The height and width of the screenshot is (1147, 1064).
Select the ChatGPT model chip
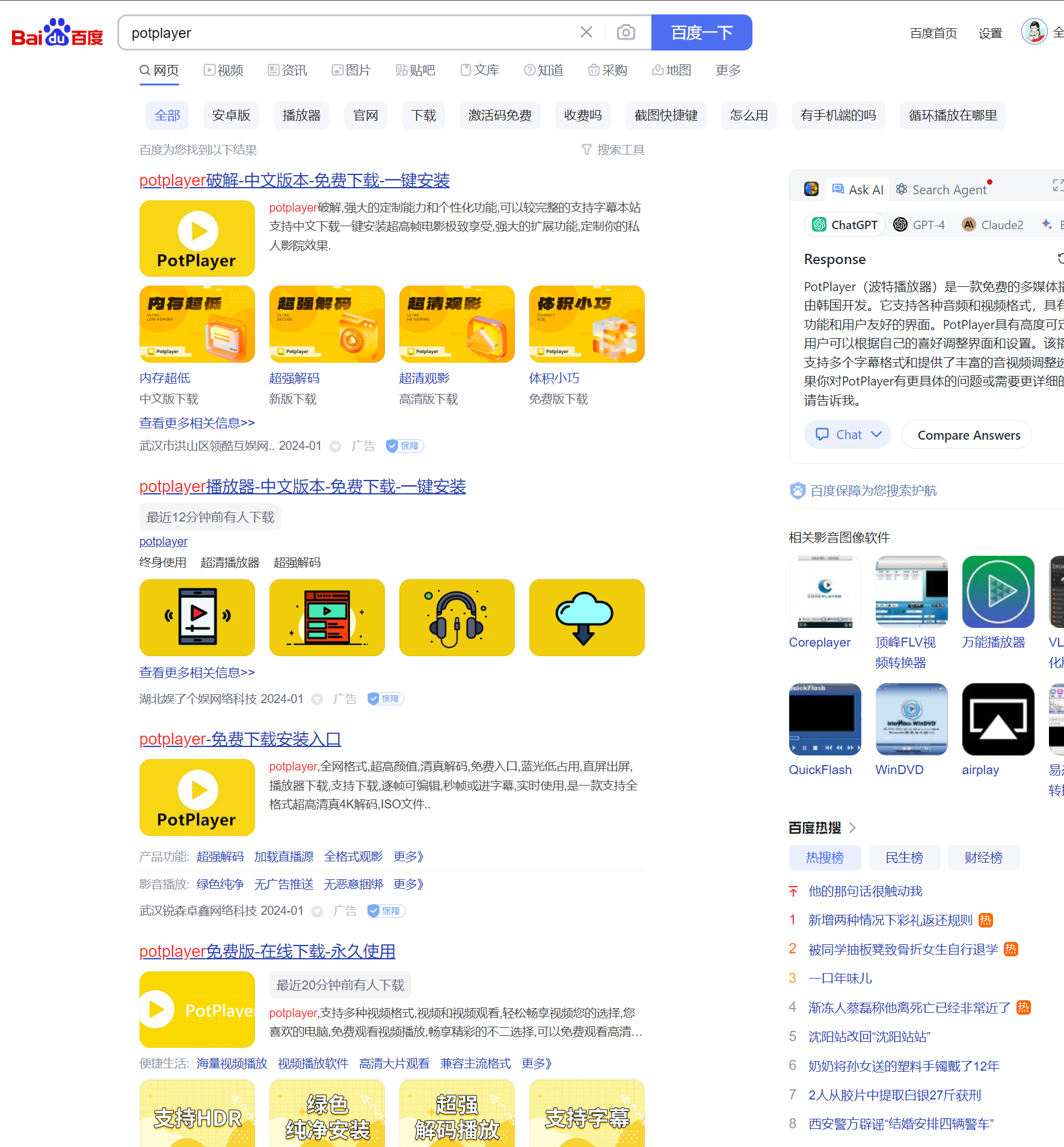844,224
